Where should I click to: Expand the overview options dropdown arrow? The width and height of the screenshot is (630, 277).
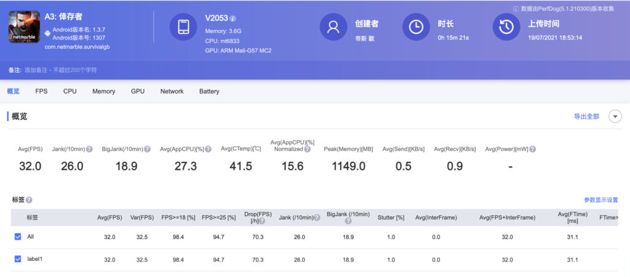coord(615,116)
